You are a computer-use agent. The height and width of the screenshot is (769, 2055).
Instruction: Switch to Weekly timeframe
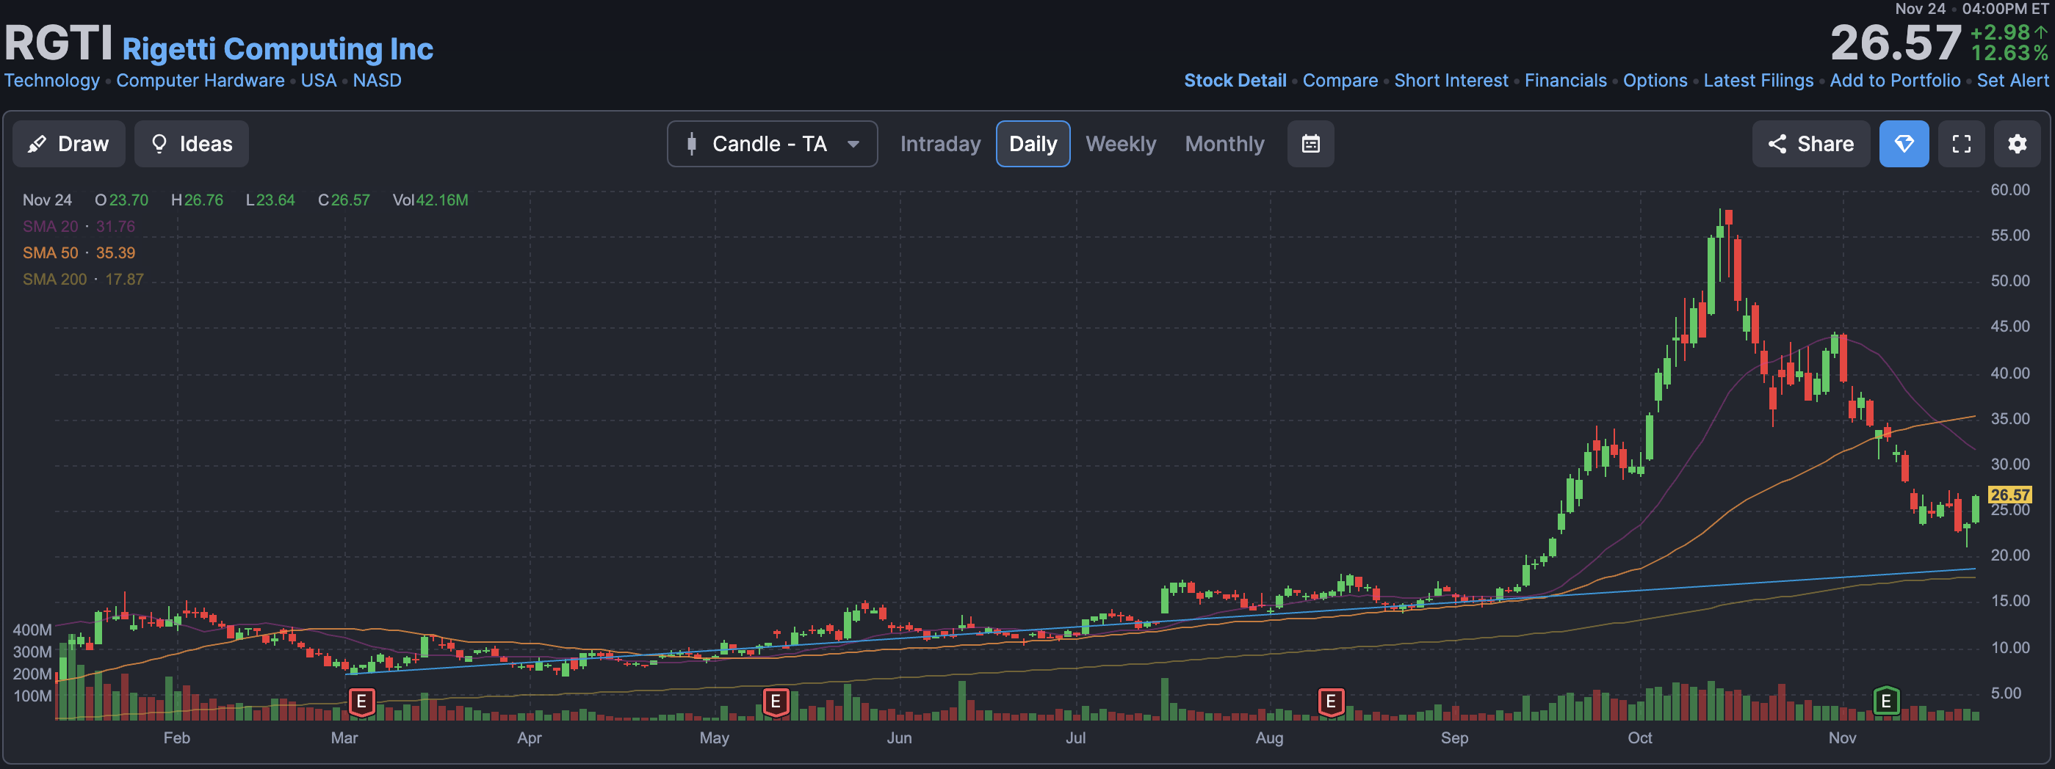tap(1121, 145)
